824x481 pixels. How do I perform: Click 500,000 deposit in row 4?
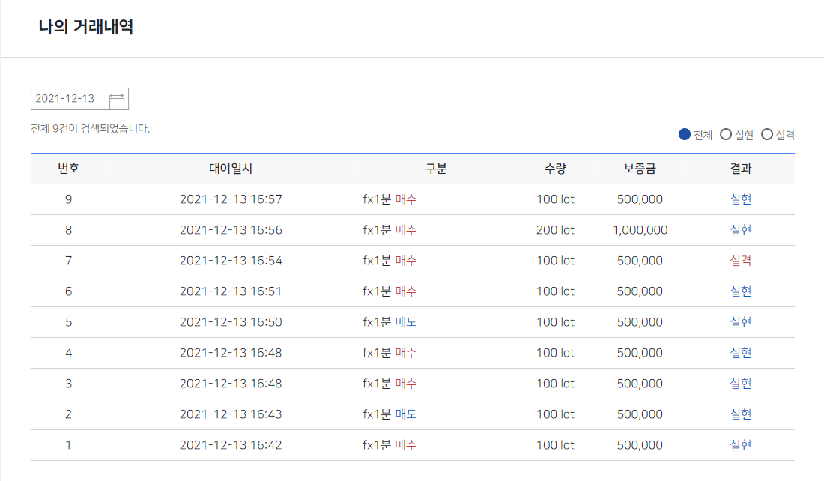[640, 353]
